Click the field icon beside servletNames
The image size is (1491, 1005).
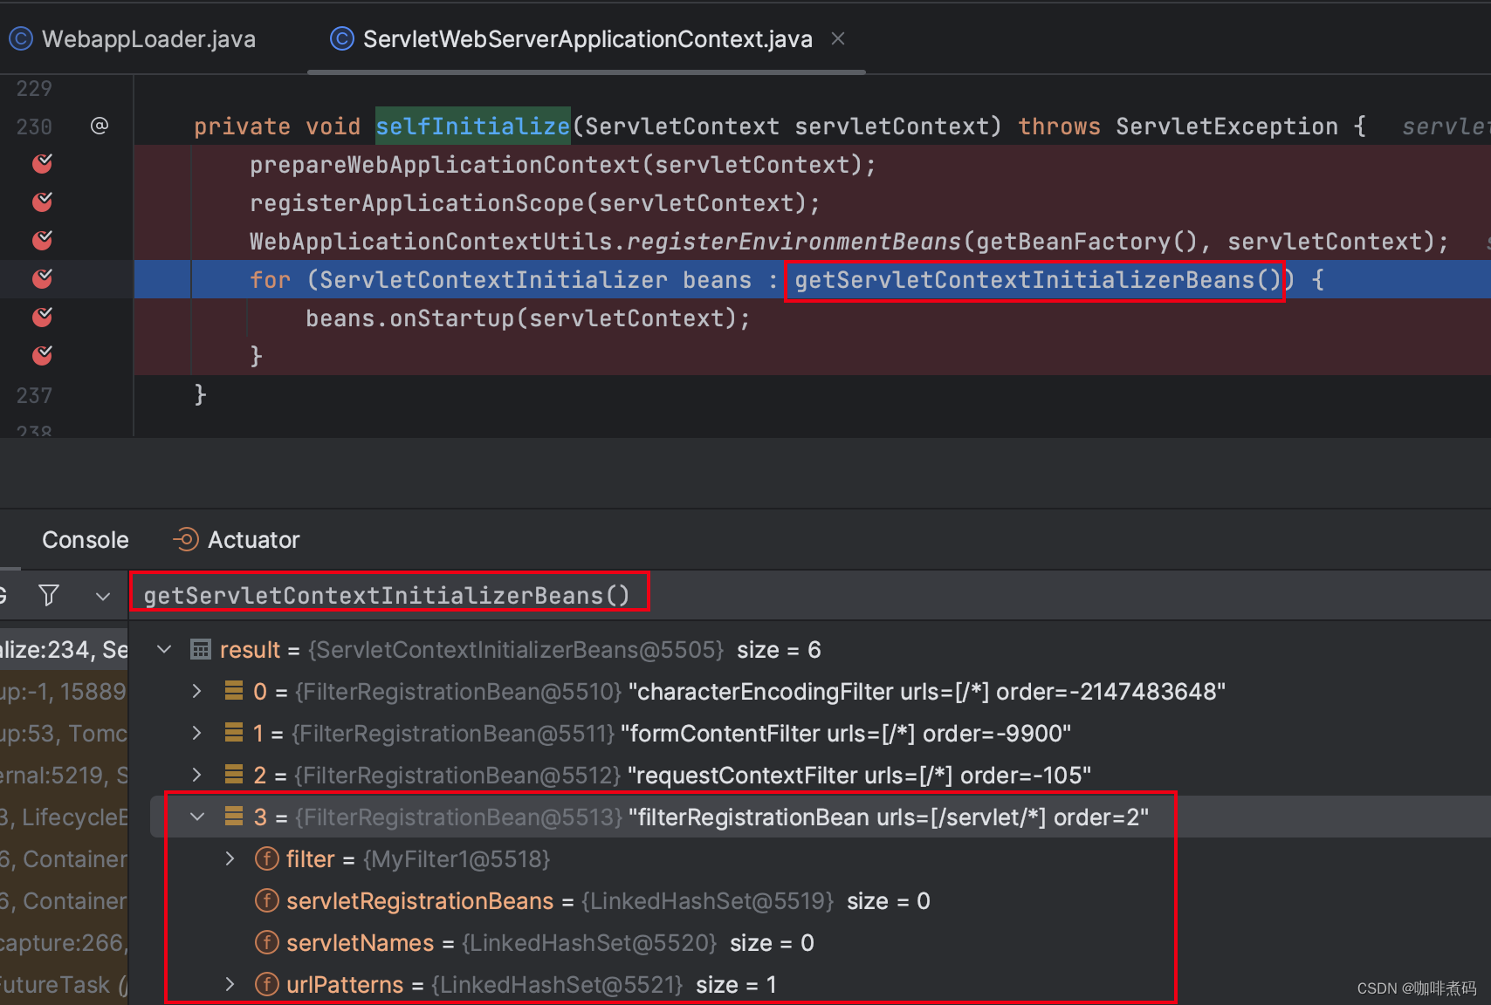pos(266,942)
